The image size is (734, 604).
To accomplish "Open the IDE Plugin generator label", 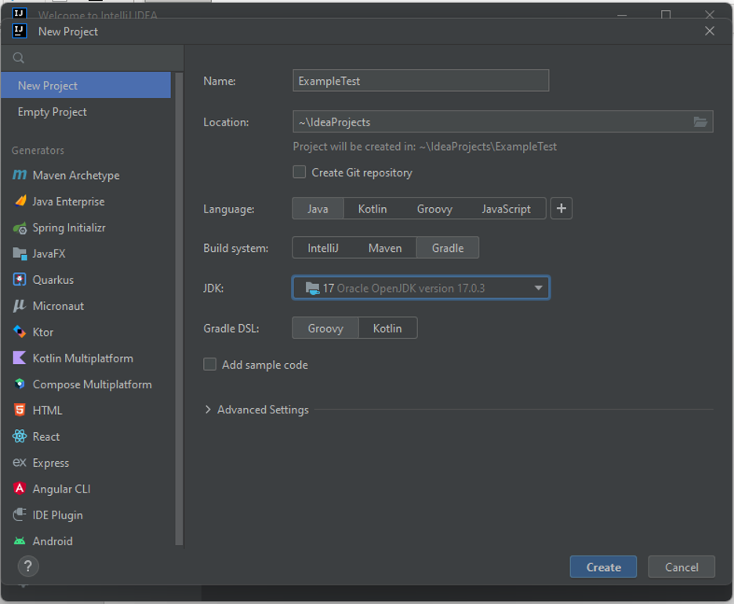I will [57, 515].
